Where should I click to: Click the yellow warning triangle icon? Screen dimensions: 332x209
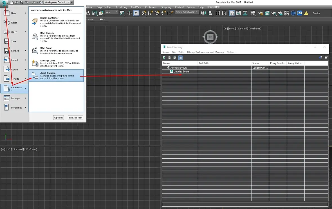click(x=306, y=13)
